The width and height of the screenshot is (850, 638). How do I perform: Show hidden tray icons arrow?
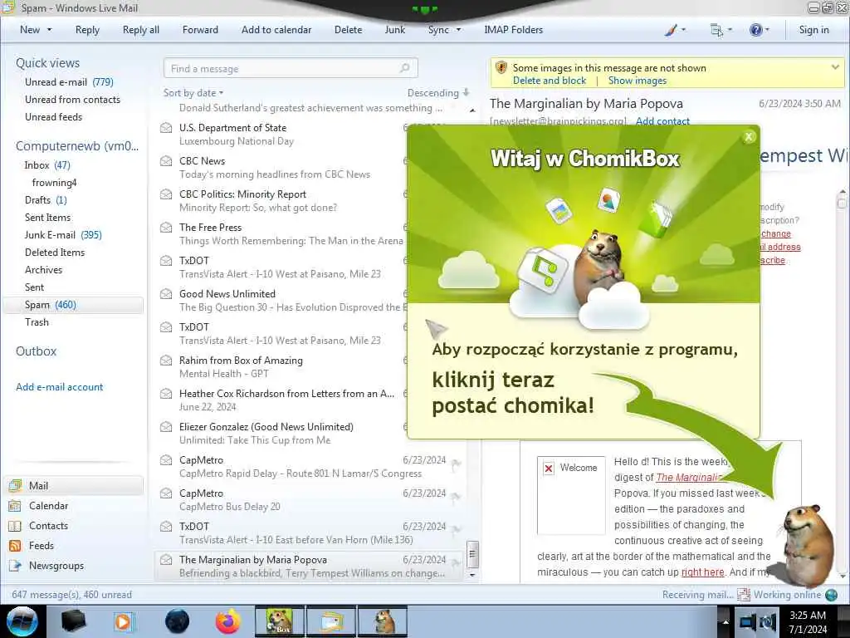(725, 621)
